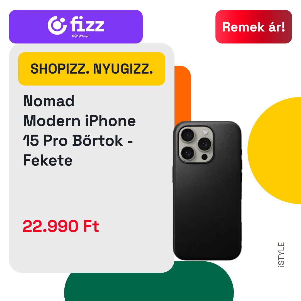The height and width of the screenshot is (301, 301).
Task: Click the large yellow circle shape
Action: [x=274, y=151]
